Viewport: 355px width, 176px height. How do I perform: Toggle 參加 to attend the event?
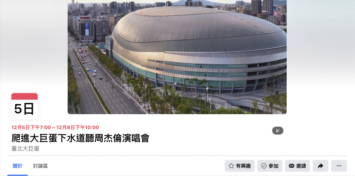pyautogui.click(x=270, y=166)
